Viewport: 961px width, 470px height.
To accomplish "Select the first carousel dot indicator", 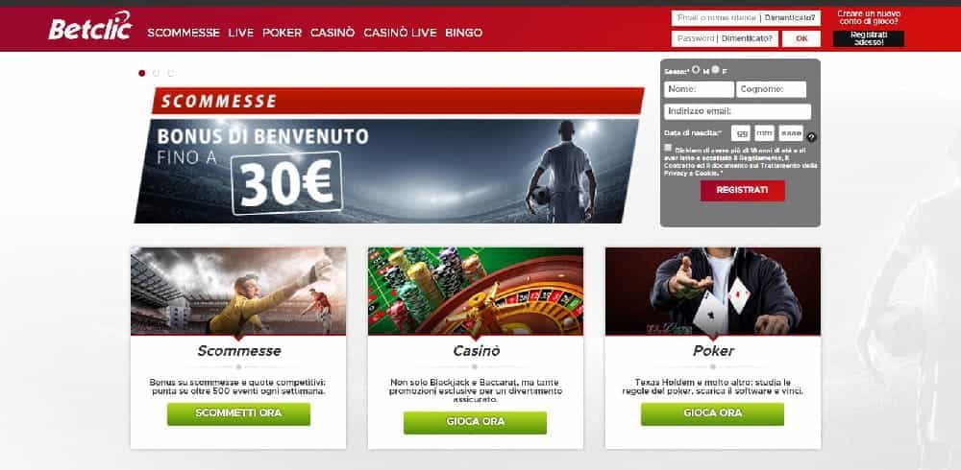I will tap(142, 73).
